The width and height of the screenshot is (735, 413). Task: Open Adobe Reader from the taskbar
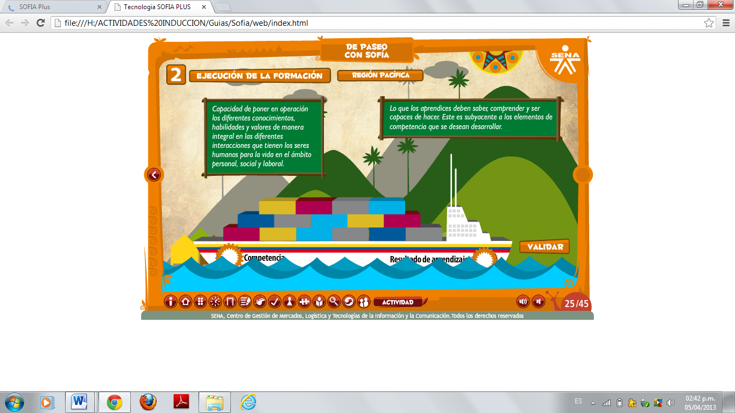click(181, 402)
